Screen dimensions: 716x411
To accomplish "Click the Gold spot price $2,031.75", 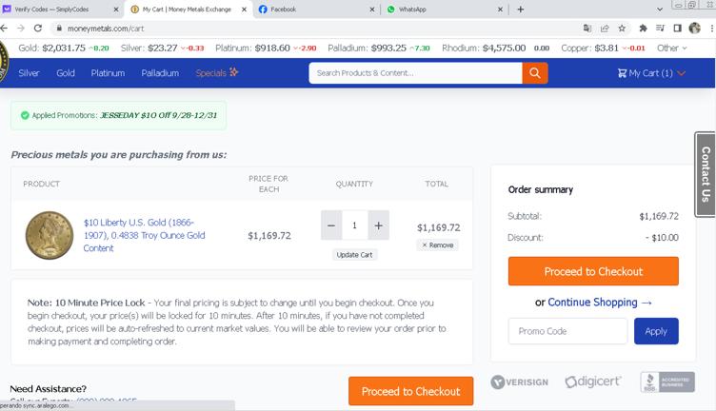I will tap(64, 48).
